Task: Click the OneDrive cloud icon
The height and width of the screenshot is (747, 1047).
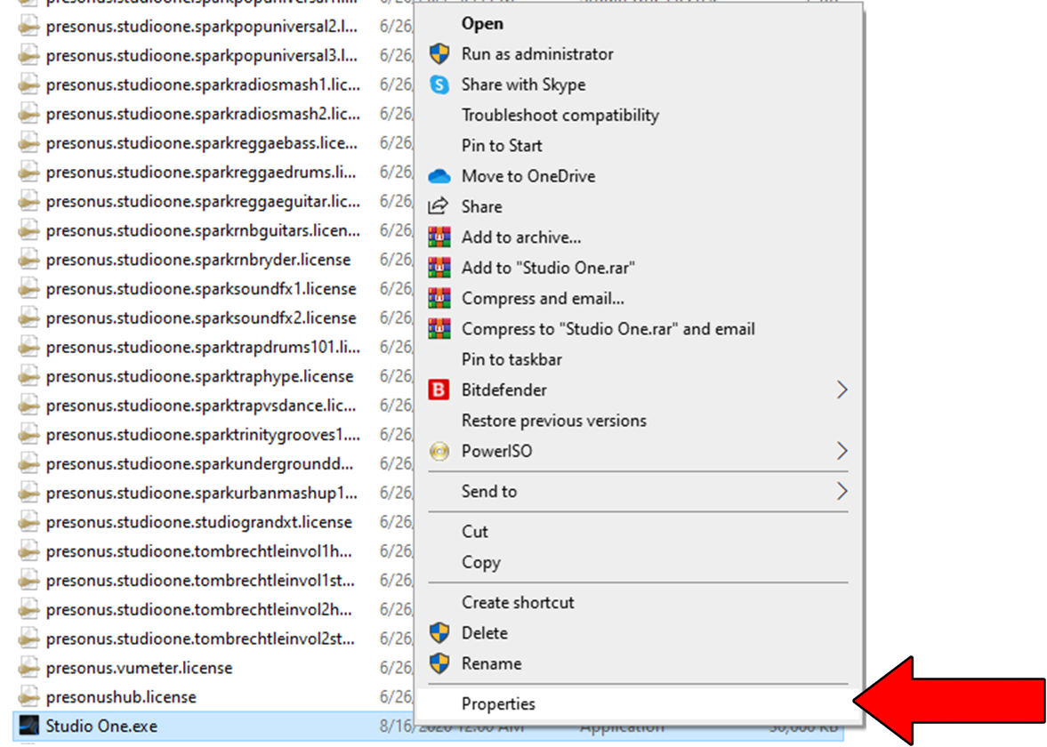Action: coord(439,176)
